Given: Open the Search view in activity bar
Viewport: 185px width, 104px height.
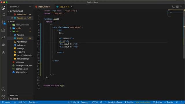Looking at the screenshot, I should pyautogui.click(x=3, y=15).
